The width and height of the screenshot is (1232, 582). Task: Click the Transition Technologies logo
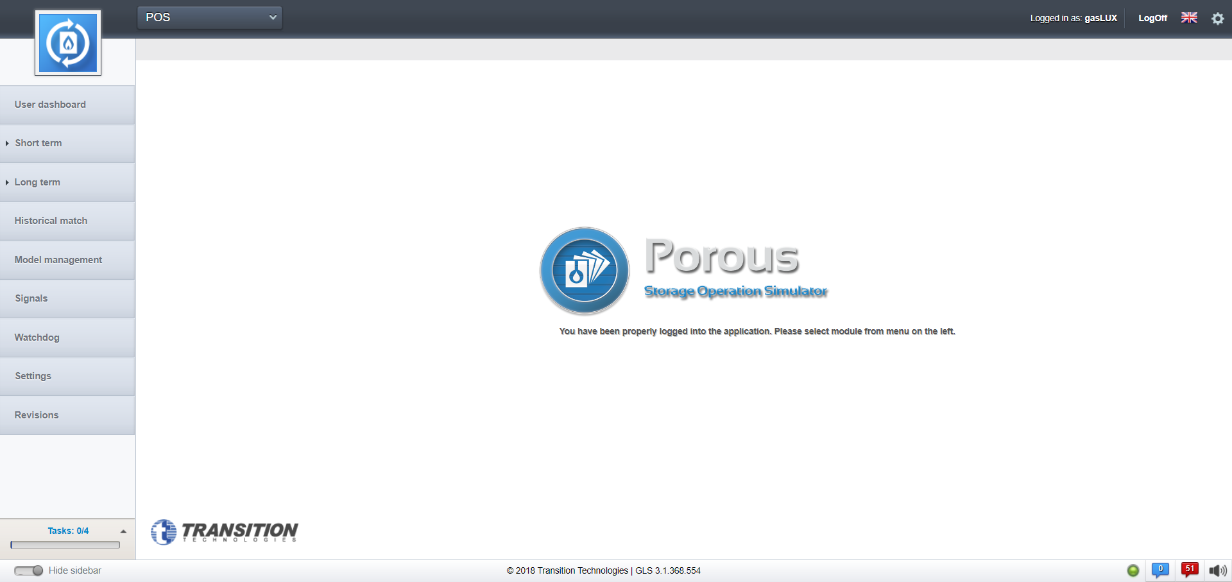[x=225, y=532]
